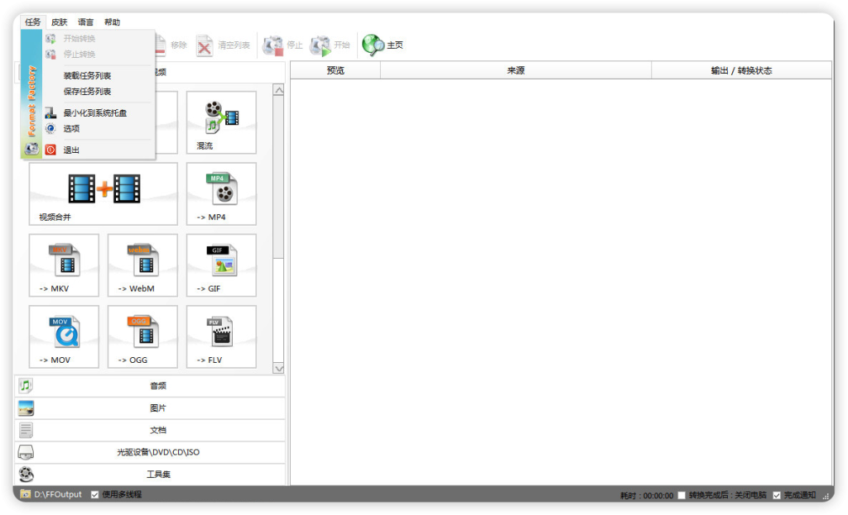Select the -> GIF conversion icon
This screenshot has height=515, width=848.
point(221,265)
